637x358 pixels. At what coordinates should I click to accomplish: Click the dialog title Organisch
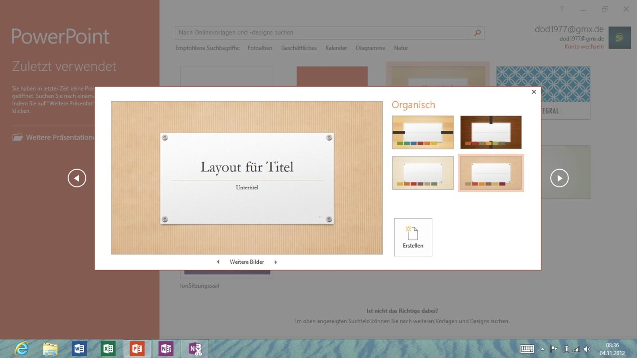click(414, 105)
